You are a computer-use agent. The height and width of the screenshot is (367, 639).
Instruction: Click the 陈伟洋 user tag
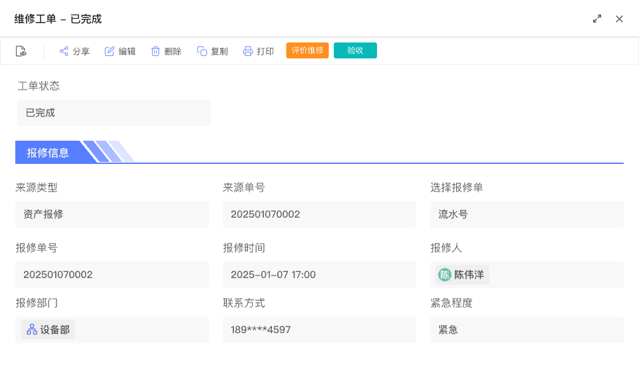point(463,275)
